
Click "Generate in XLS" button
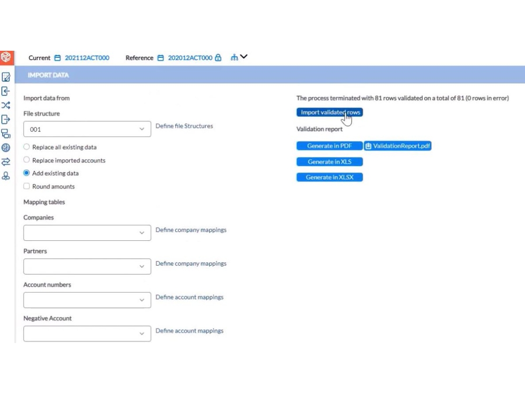click(x=329, y=162)
